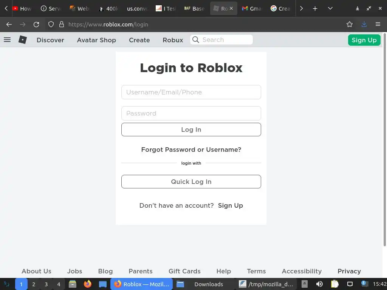Switch to the Web tab

point(79,9)
